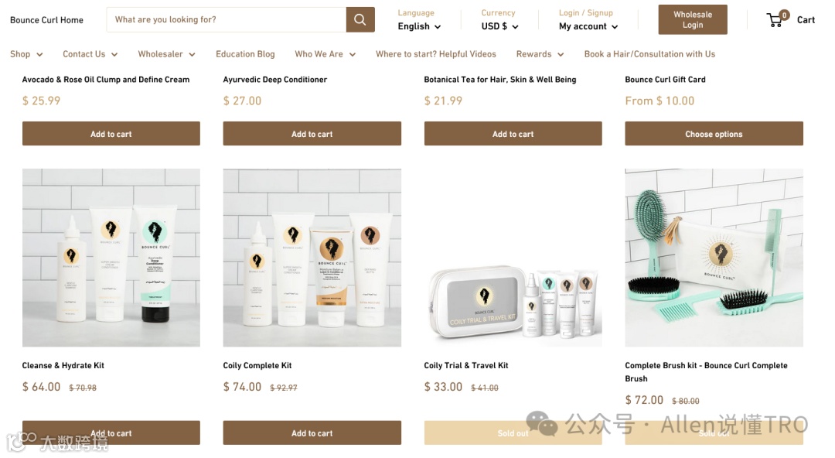Viewport: 835px width, 458px height.
Task: Add Ayurvedic Deep Conditioner to cart
Action: [312, 134]
